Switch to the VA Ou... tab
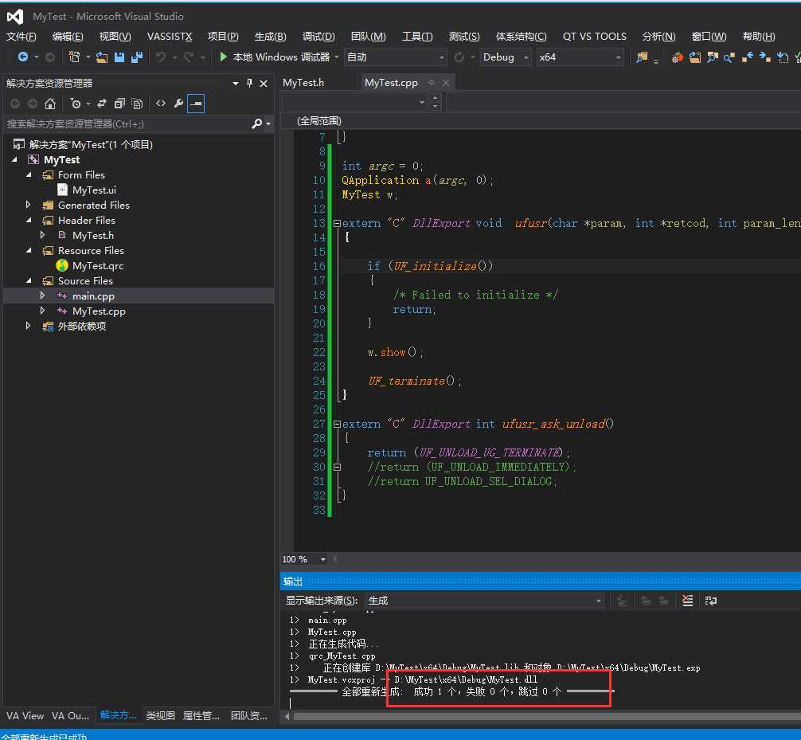Image resolution: width=801 pixels, height=740 pixels. (x=70, y=715)
